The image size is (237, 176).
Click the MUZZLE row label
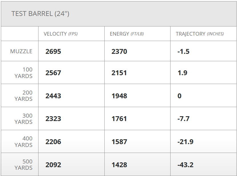21,51
